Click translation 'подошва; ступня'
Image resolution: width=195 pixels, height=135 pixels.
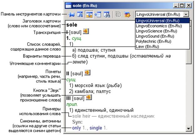pyautogui.click(x=96, y=50)
